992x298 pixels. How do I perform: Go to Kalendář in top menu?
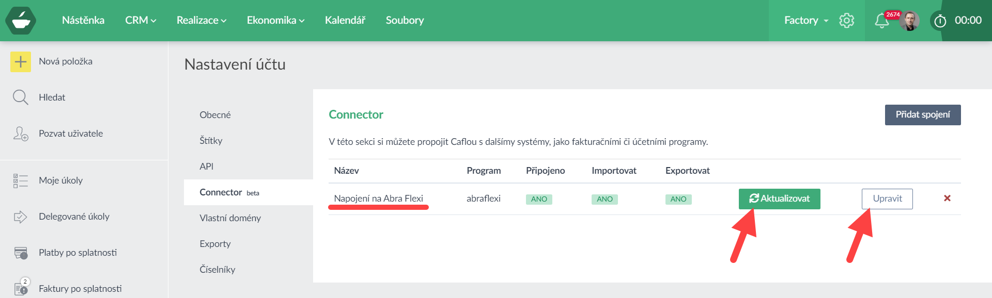click(x=345, y=21)
